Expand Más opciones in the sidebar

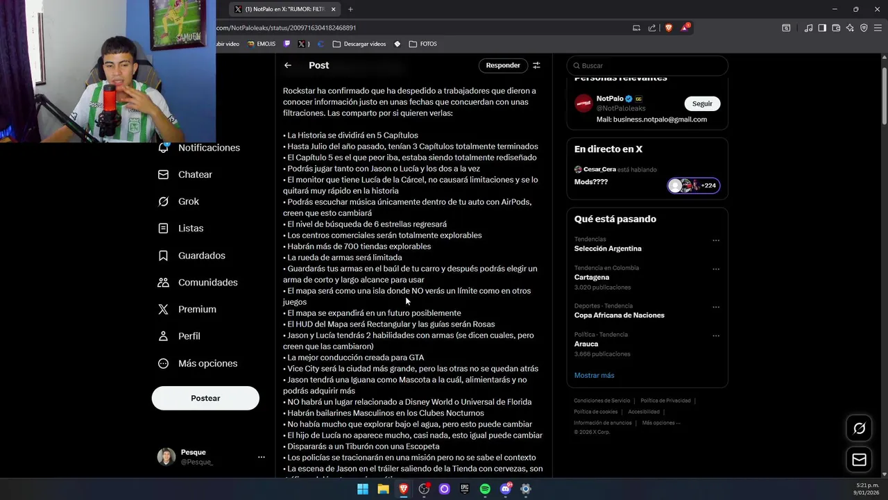198,363
